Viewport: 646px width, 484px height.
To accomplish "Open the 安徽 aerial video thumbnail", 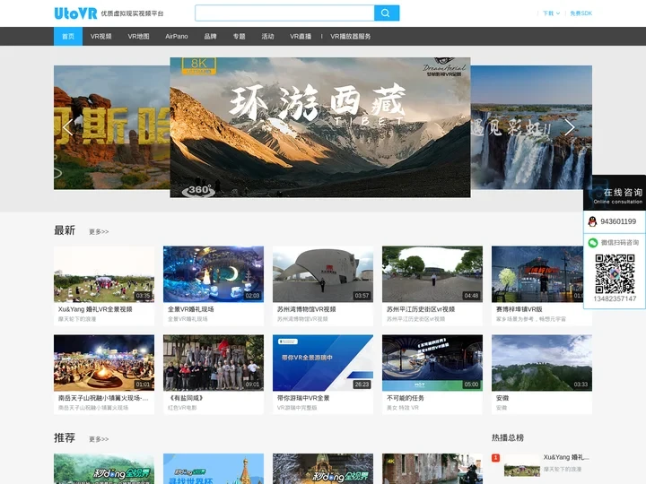I will click(542, 363).
